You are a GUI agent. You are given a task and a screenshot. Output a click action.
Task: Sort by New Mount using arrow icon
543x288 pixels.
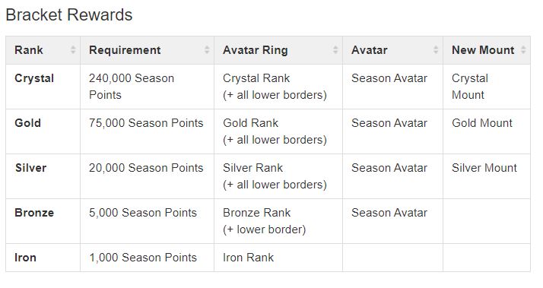pyautogui.click(x=523, y=50)
